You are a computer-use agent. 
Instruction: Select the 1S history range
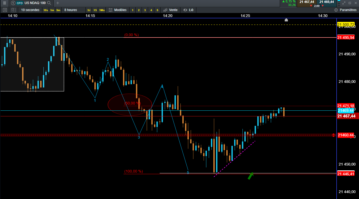[95, 10]
